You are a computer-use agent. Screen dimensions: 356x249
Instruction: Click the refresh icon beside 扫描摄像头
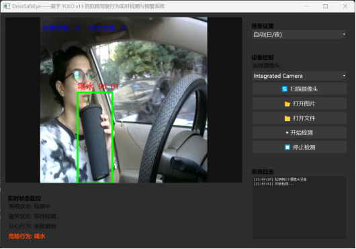(285, 89)
